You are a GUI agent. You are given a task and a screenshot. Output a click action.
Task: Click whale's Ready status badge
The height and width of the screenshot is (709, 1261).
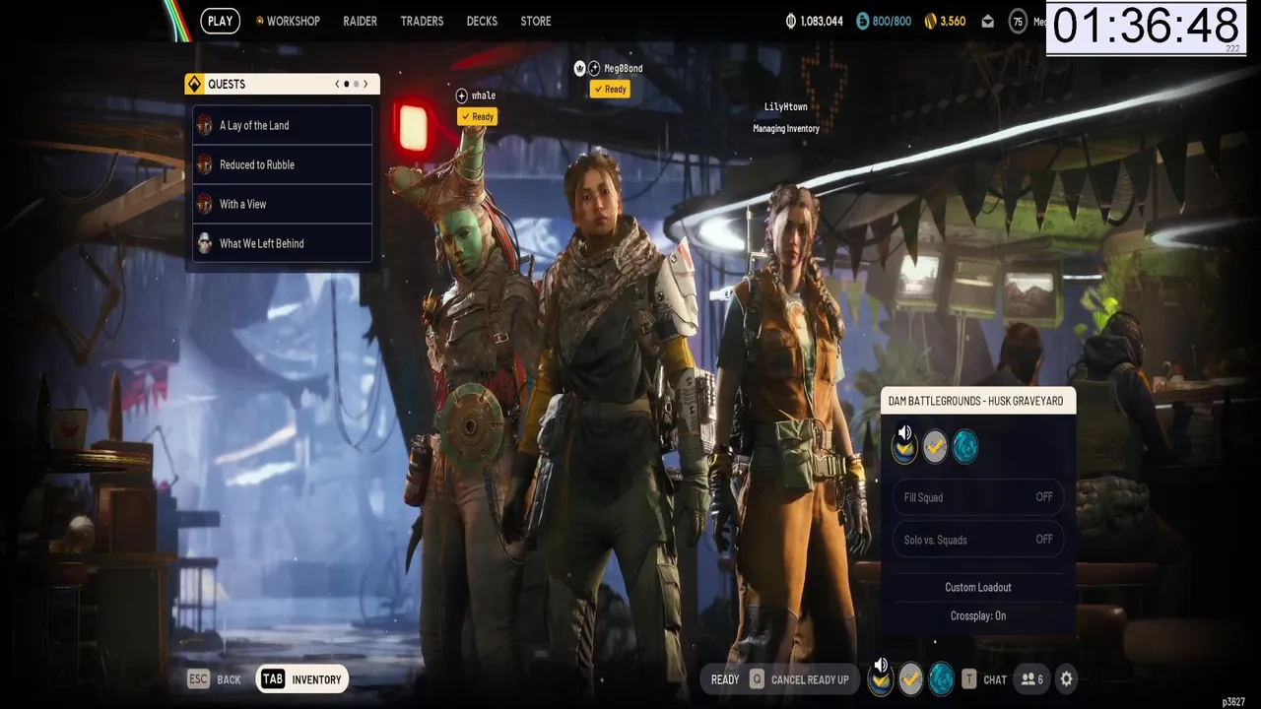coord(477,116)
